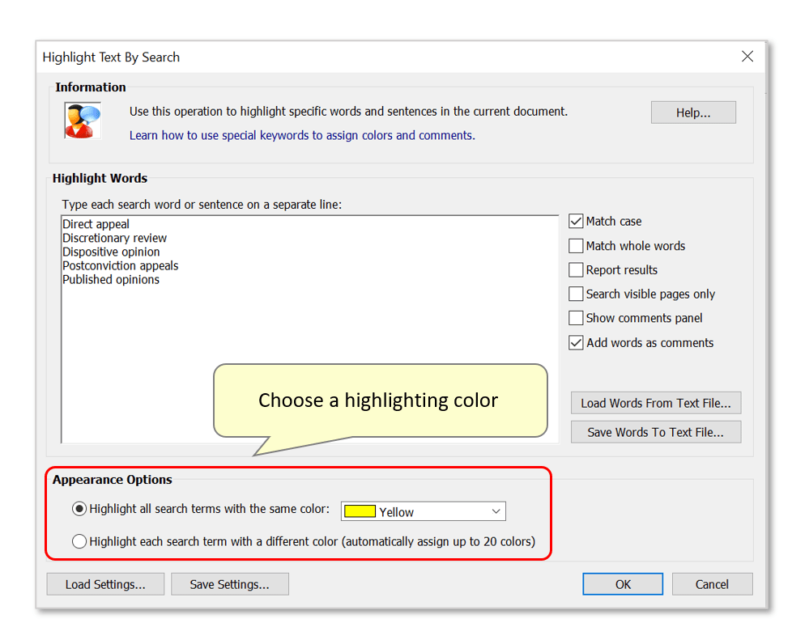Uncheck the Match case option
809x644 pixels.
(576, 221)
